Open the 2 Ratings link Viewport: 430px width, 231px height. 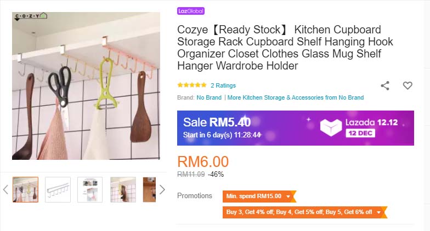pyautogui.click(x=223, y=85)
